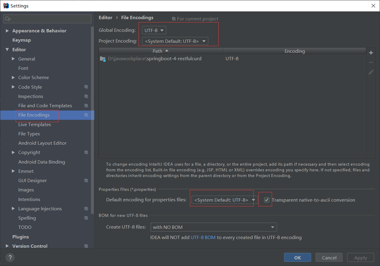Screen dimensions: 380x266
Task: Click project-level icon beside Code Style
Action: [86, 87]
